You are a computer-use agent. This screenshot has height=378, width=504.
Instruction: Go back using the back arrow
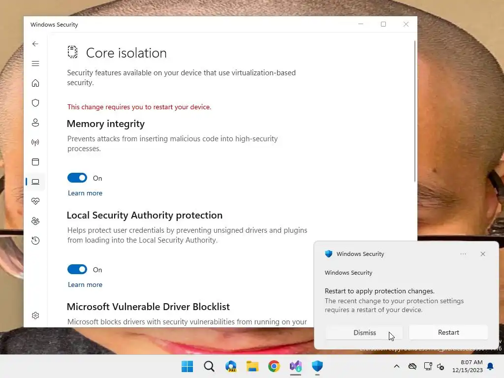pyautogui.click(x=35, y=44)
